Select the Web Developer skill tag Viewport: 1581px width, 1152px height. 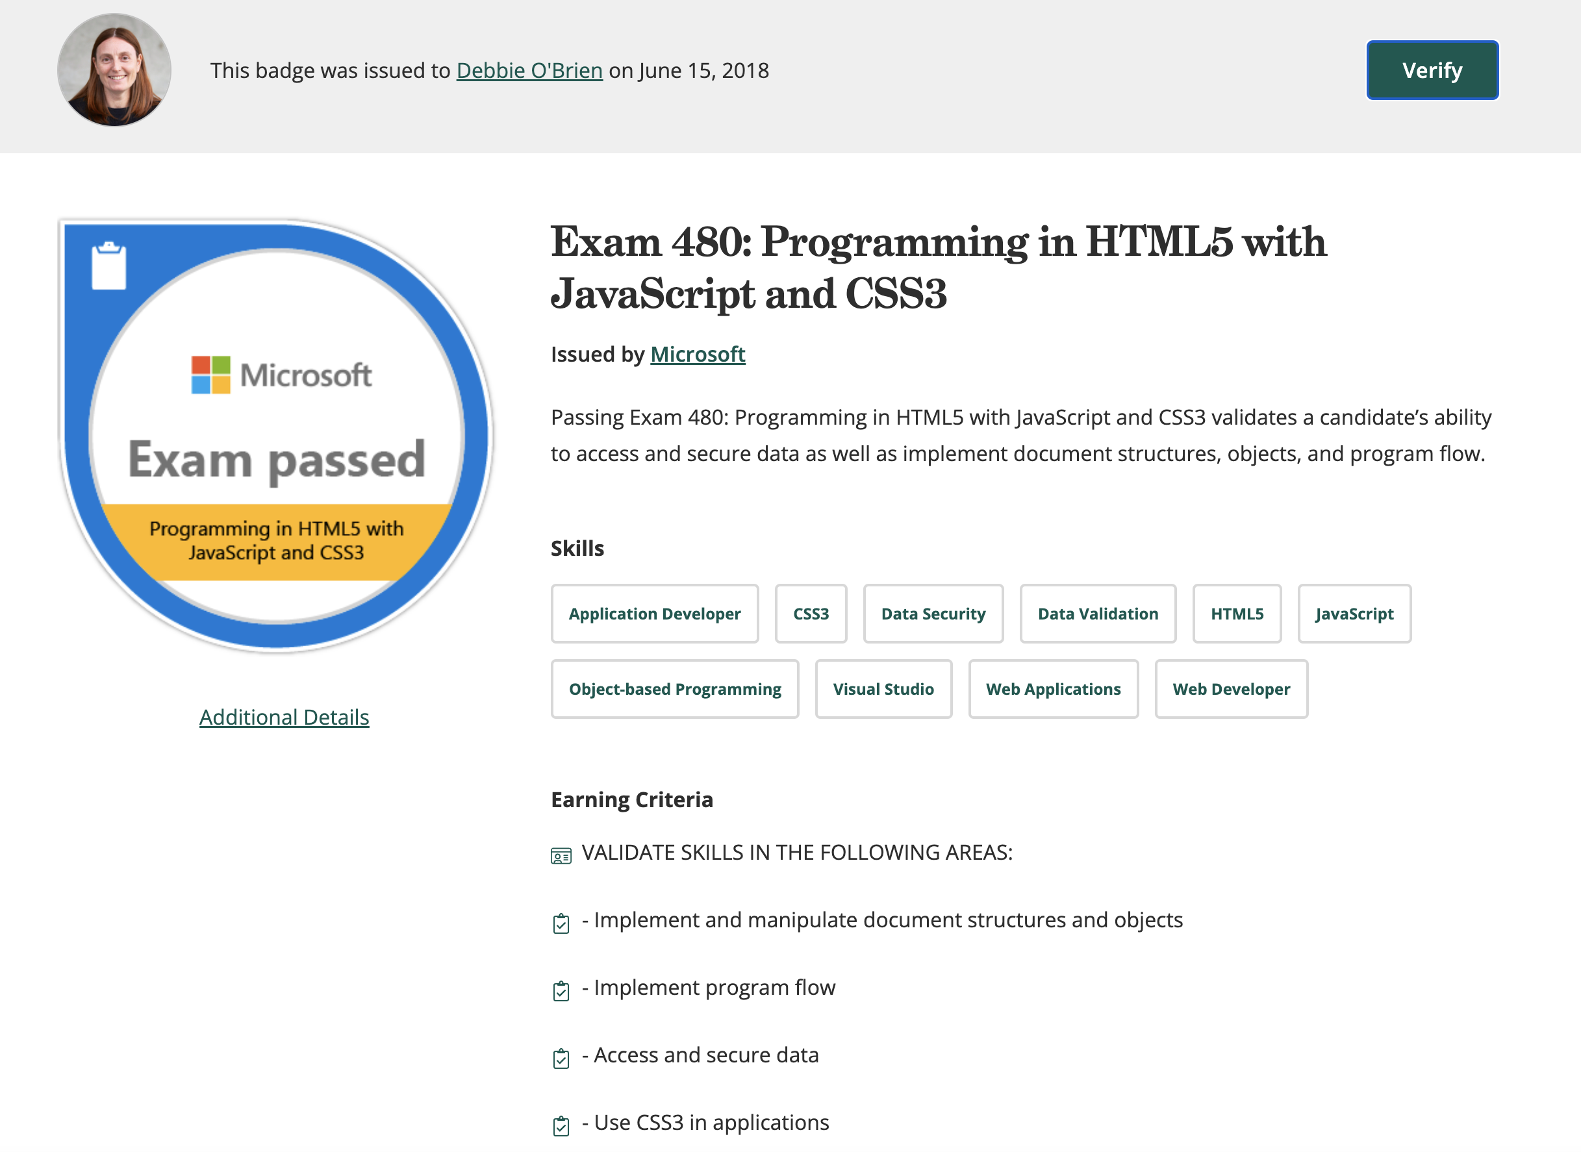click(x=1231, y=689)
